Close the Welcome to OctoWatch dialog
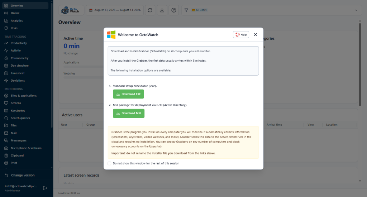The height and width of the screenshot is (197, 367). [255, 35]
